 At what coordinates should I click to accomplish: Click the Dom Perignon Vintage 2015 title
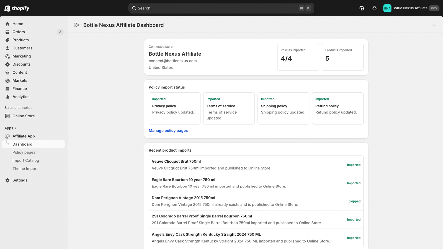pyautogui.click(x=183, y=198)
